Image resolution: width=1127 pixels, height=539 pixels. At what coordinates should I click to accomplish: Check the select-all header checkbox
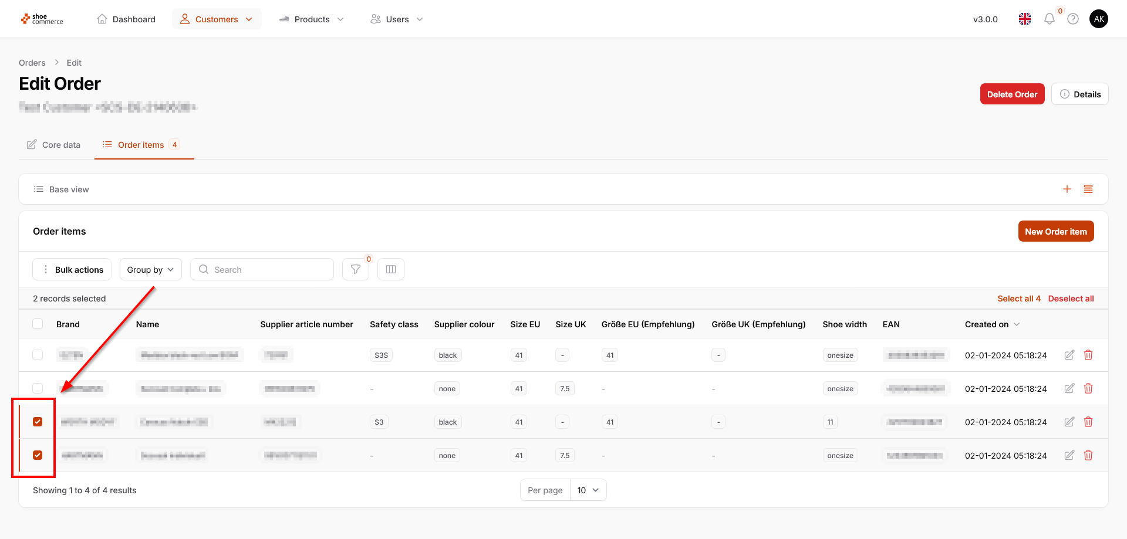[38, 324]
